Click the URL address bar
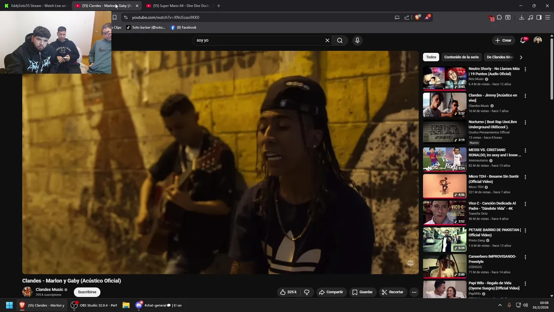 [260, 17]
